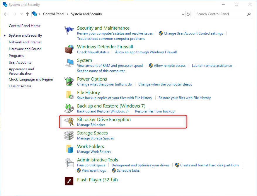Click the shield icon beside Change User Account Control

coord(161,33)
